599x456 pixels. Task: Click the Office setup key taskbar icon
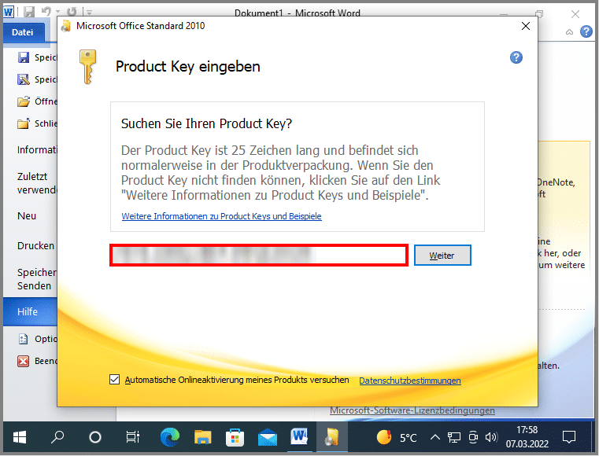pos(331,437)
